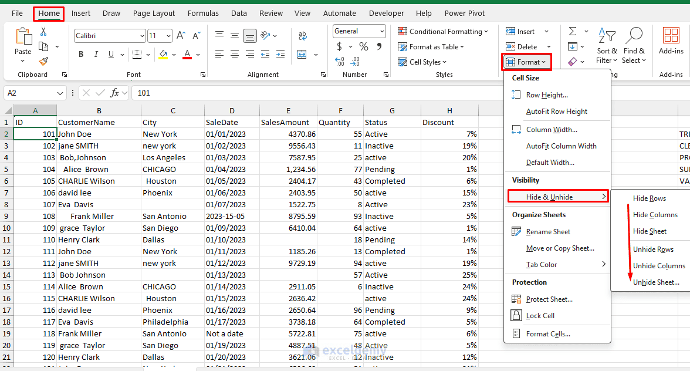
Task: Open the font name Calibri dropdown
Action: coord(142,36)
